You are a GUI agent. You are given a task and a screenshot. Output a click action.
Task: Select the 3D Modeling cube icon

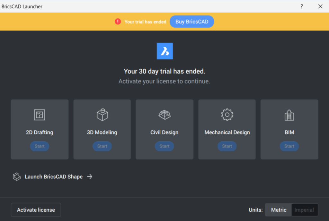click(102, 115)
